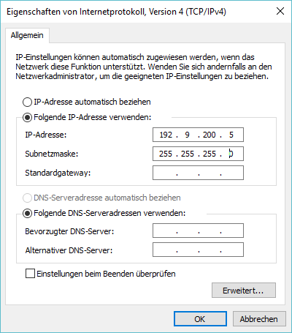Viewport: 292px width, 333px height.
Task: Confirm settings with the OK button
Action: (x=200, y=319)
